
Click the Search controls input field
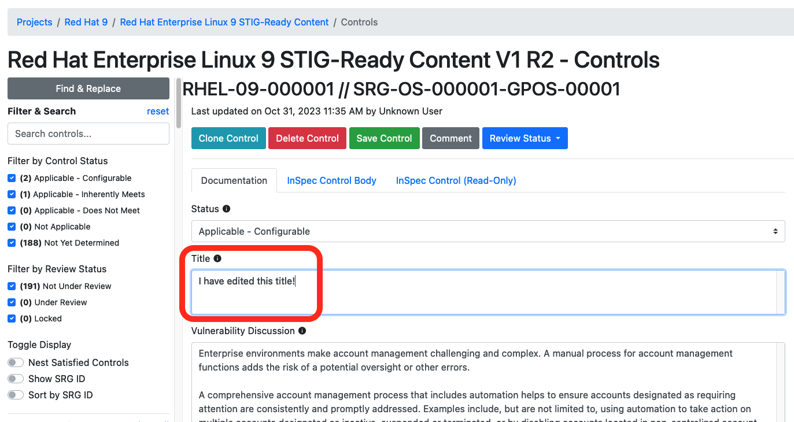88,134
